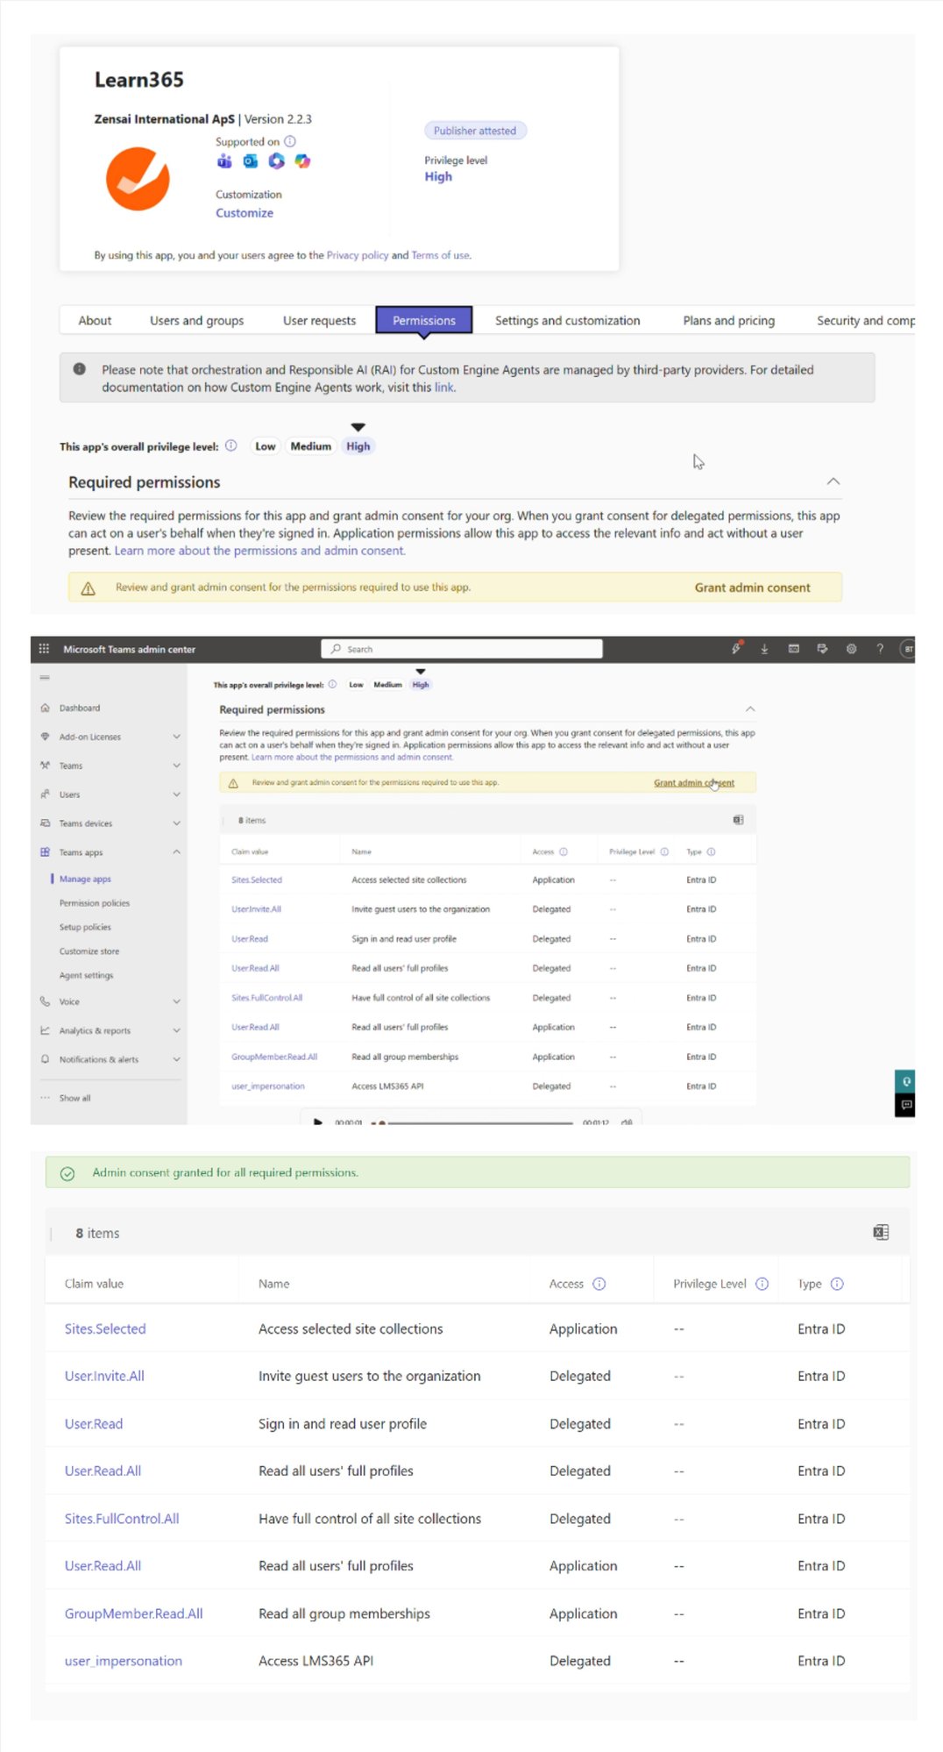Image resolution: width=943 pixels, height=1752 pixels.
Task: Select the Settings and customization tab
Action: click(x=567, y=321)
